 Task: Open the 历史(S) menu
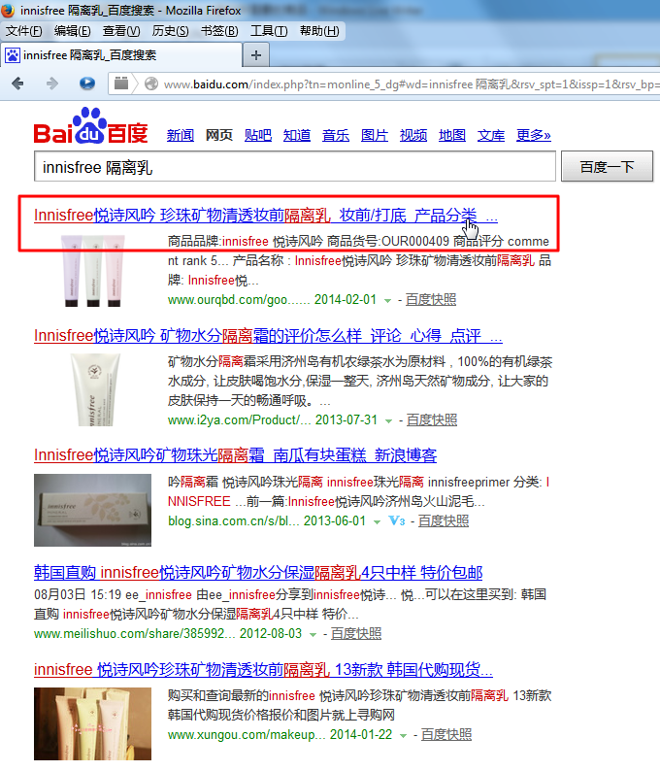[170, 31]
